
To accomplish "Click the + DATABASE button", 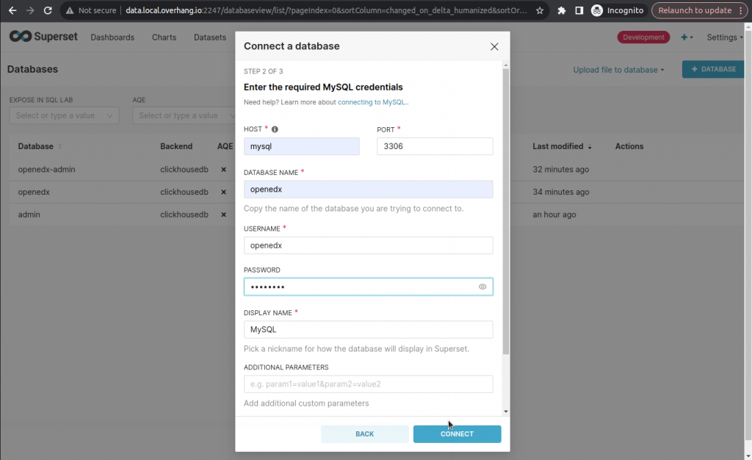I will tap(713, 69).
